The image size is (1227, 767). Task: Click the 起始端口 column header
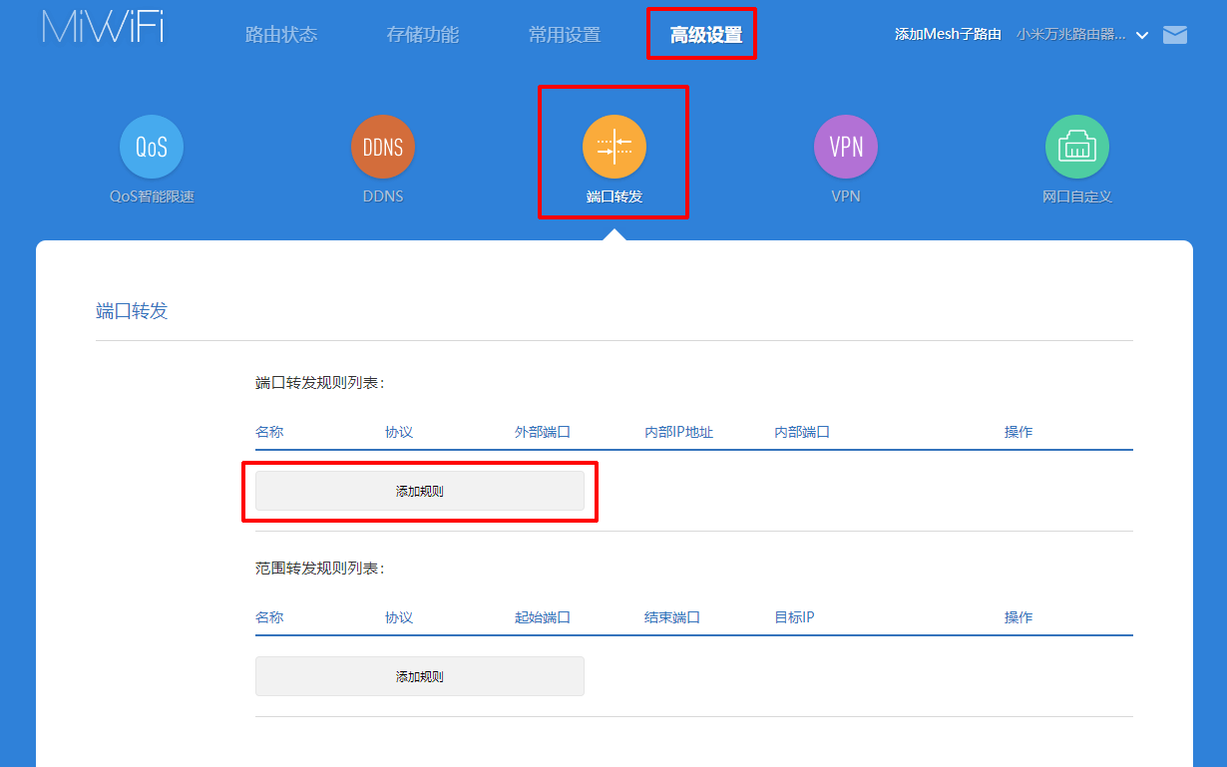(543, 618)
